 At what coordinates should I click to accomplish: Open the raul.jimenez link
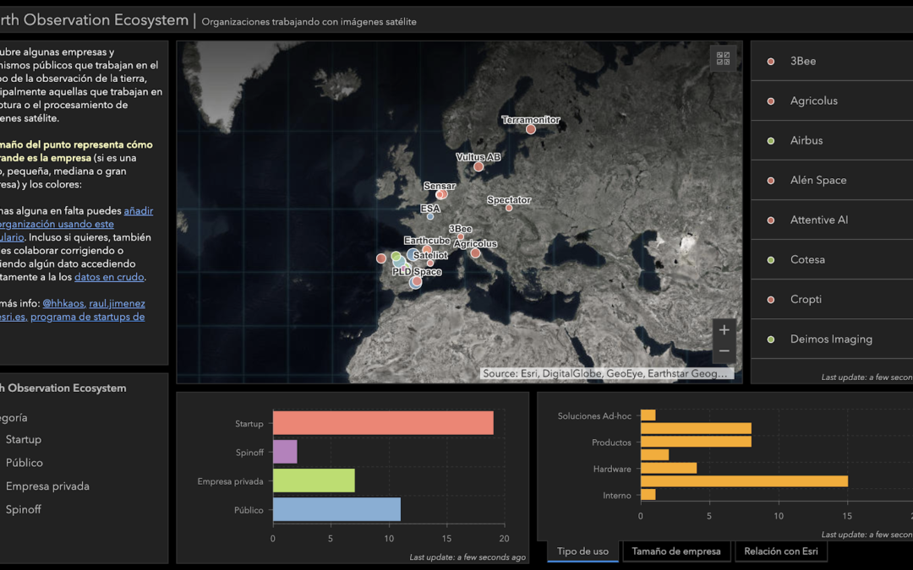point(117,304)
